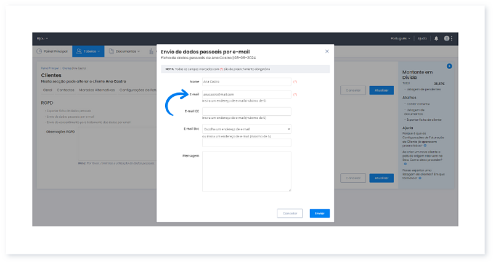Click inside the Mensagem text area
The height and width of the screenshot is (263, 493).
[x=246, y=172]
